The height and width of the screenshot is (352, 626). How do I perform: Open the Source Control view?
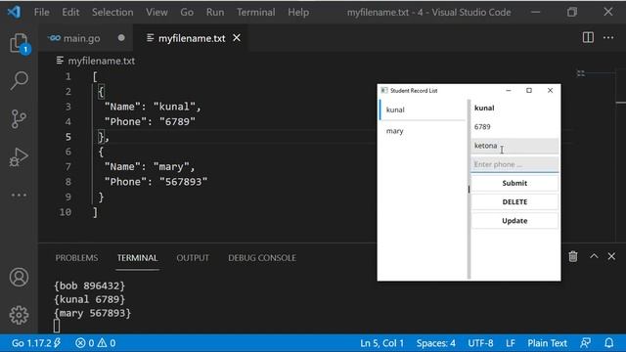click(19, 118)
